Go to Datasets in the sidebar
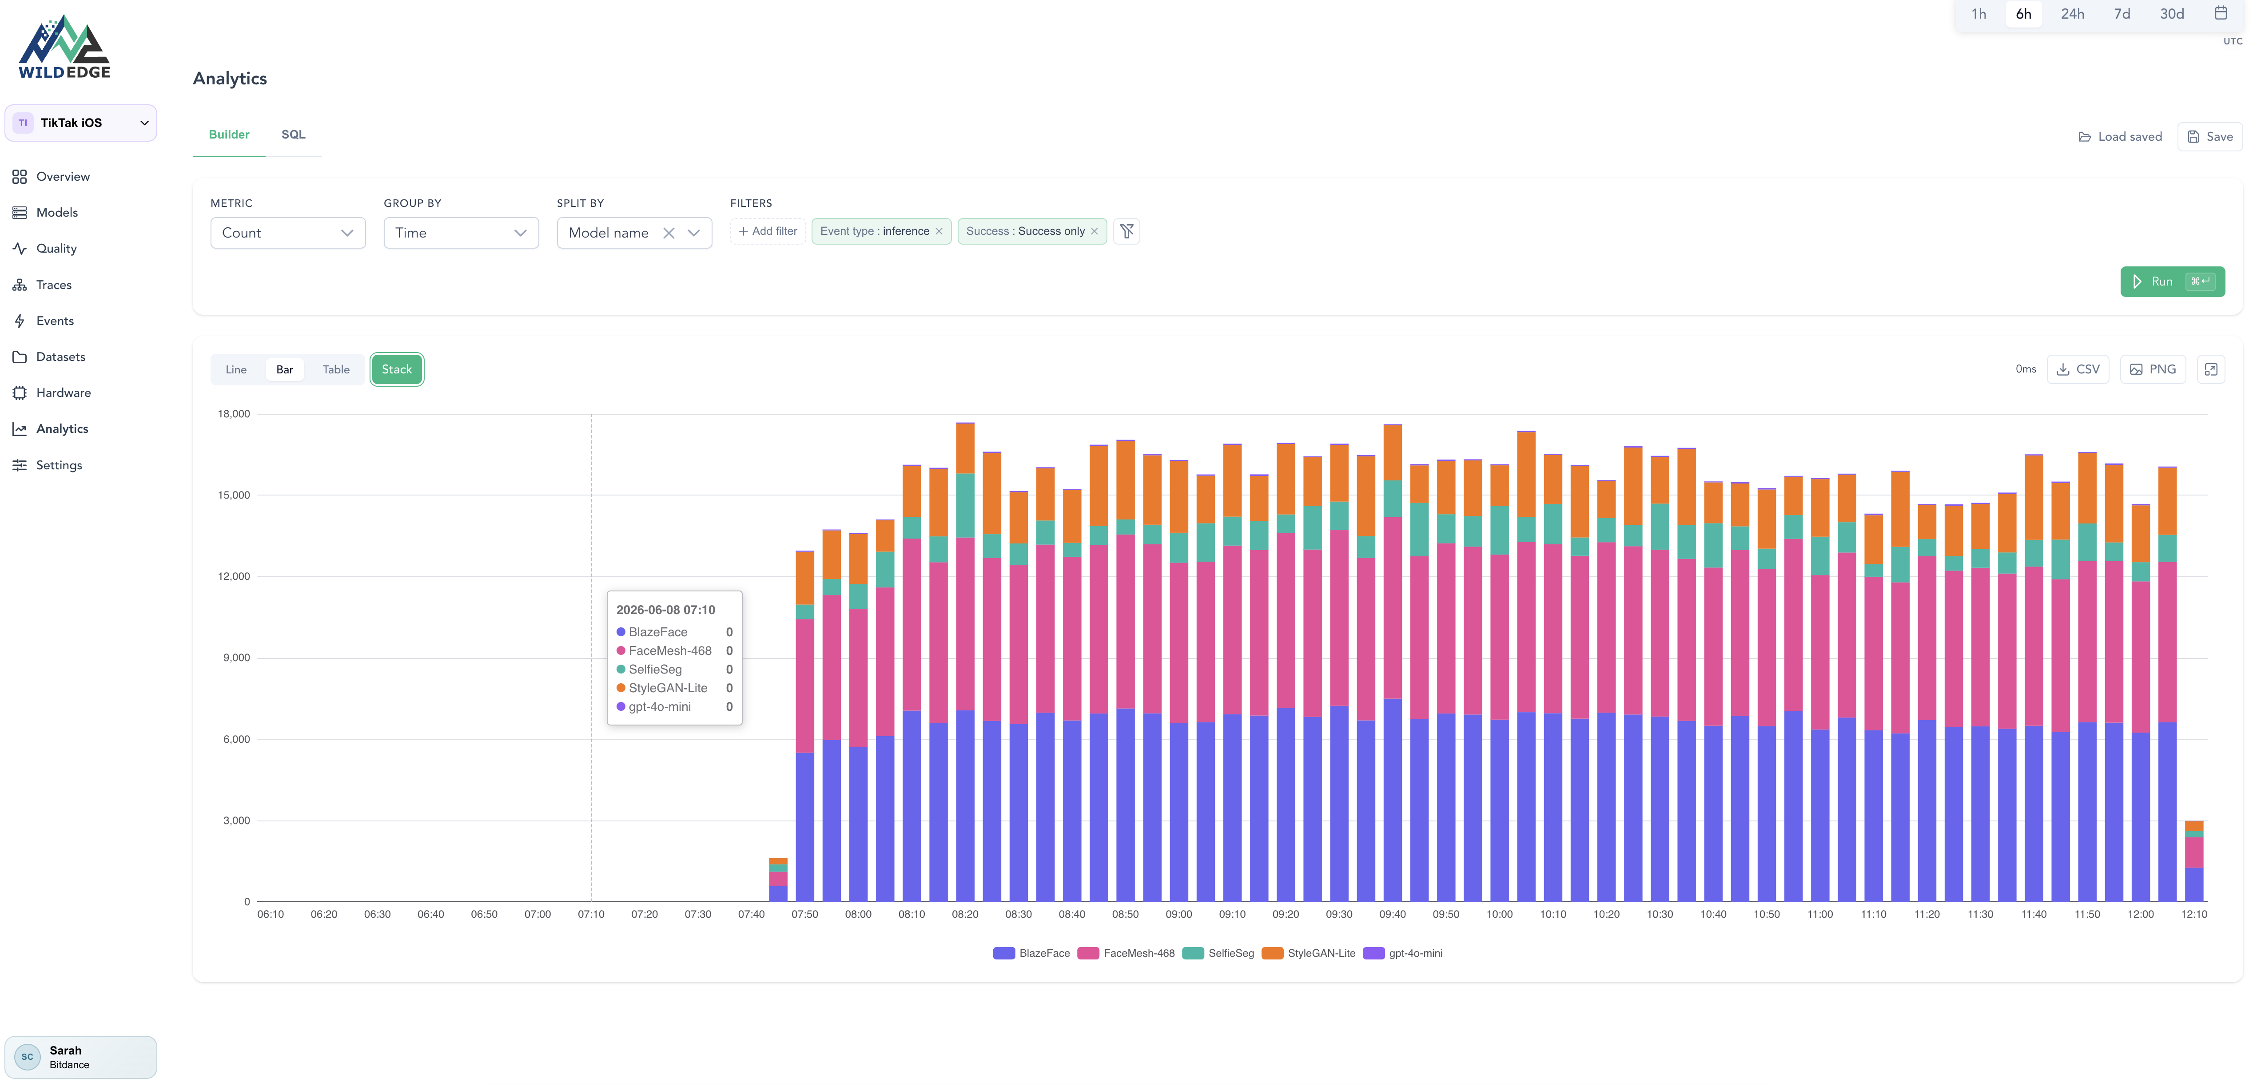This screenshot has width=2253, height=1086. tap(61, 357)
